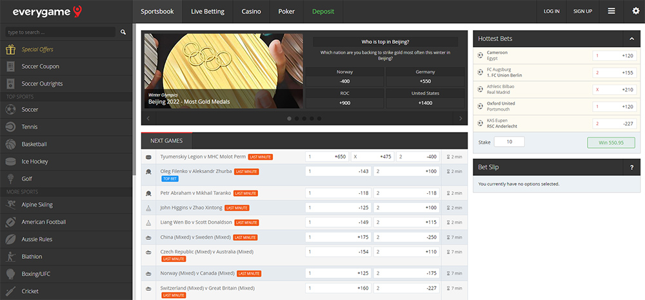The image size is (645, 300).
Task: Select the Soccer ball icon in Top Sports
Action: pos(11,109)
